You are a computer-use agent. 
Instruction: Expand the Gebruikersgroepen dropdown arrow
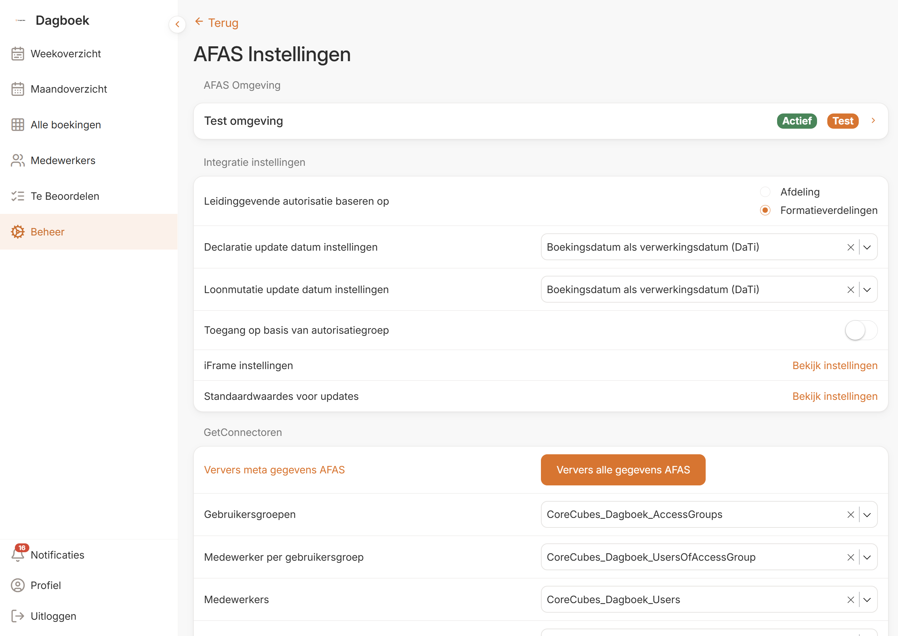pos(867,515)
